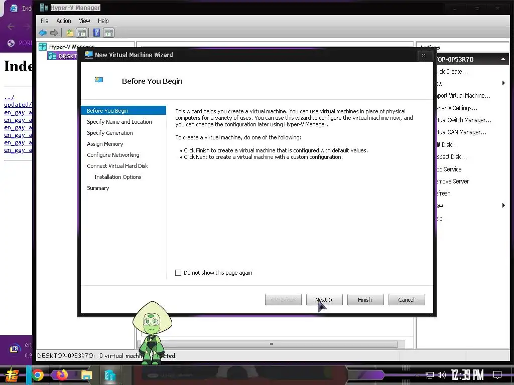Click Quick Create in the Actions pane

[452, 71]
